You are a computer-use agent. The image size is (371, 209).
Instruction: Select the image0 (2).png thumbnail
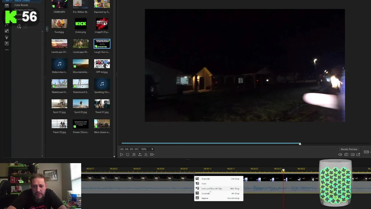click(102, 24)
